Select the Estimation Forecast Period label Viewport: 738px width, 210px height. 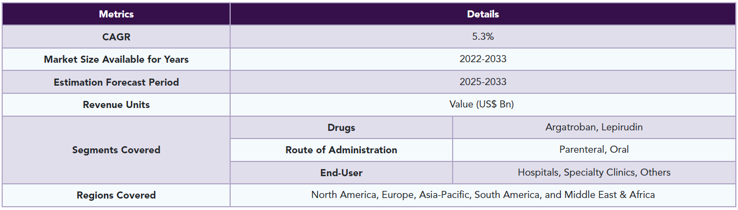click(x=116, y=82)
